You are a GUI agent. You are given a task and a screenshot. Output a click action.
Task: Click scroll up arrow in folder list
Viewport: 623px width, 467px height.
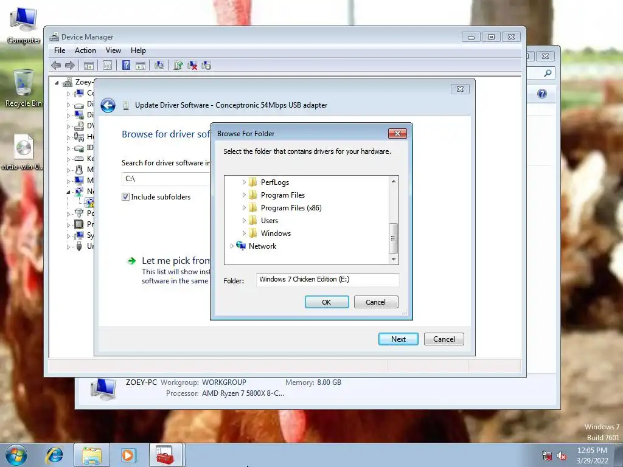[394, 181]
